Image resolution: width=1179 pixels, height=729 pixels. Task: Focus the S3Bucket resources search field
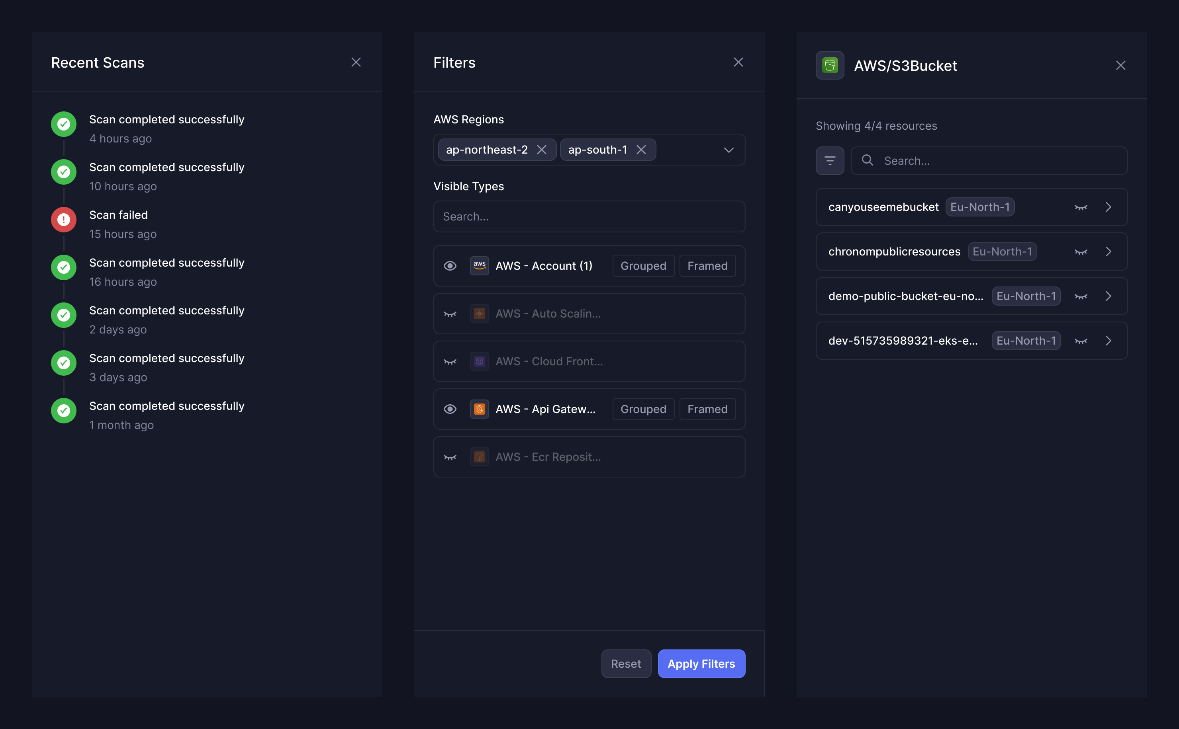coord(989,160)
